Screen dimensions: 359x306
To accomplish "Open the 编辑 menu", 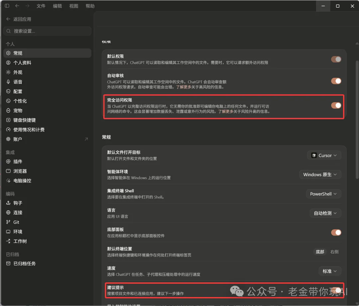I will (57, 6).
